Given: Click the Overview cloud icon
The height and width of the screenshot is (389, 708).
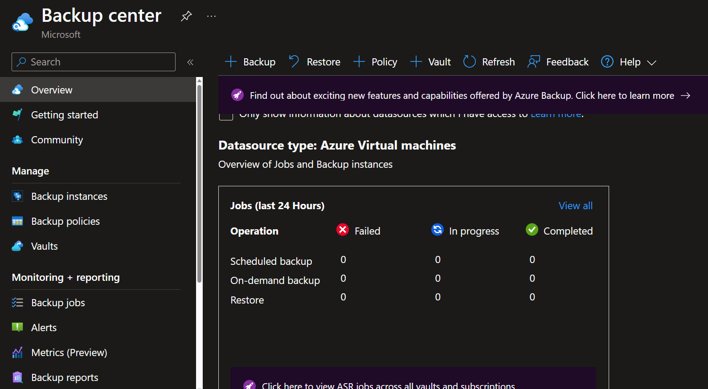Looking at the screenshot, I should click(17, 90).
